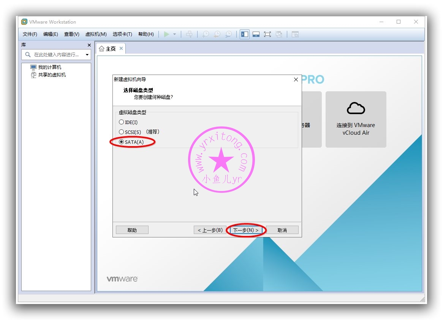Click the library search input field
The height and width of the screenshot is (320, 443).
point(56,55)
